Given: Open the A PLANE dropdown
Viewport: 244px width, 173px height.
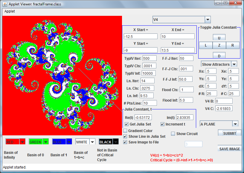Looking at the screenshot, I should click(x=235, y=124).
